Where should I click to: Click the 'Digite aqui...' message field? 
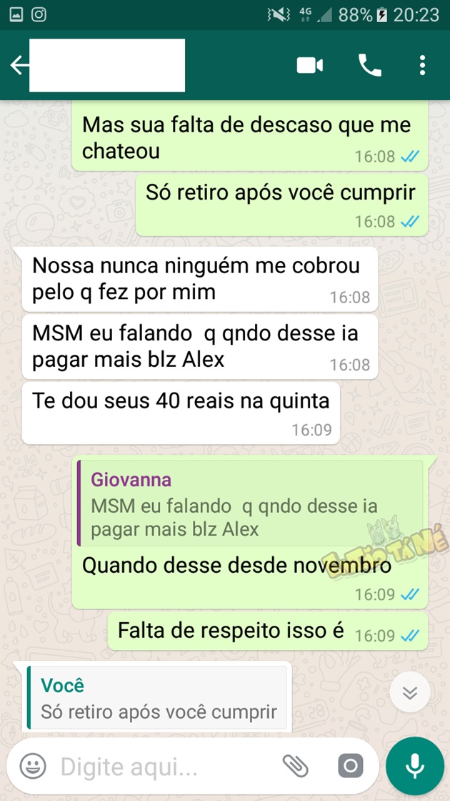(x=167, y=766)
